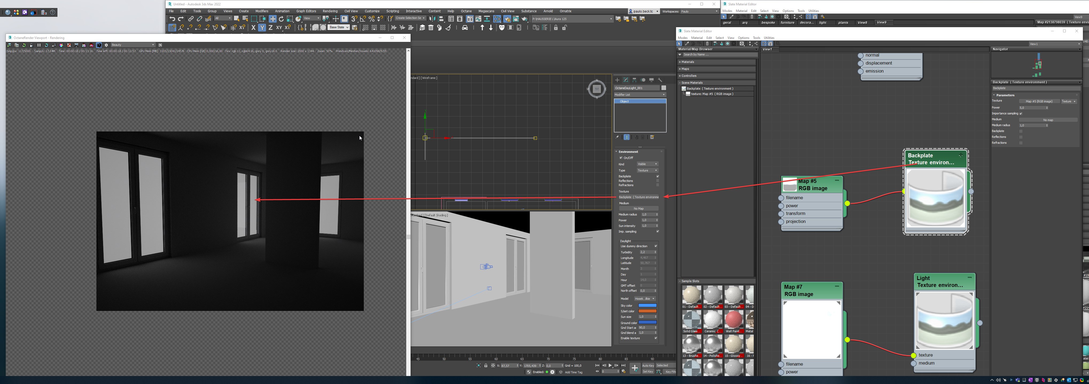Select the Rotate transform tool
This screenshot has width=1089, height=384.
coord(281,19)
